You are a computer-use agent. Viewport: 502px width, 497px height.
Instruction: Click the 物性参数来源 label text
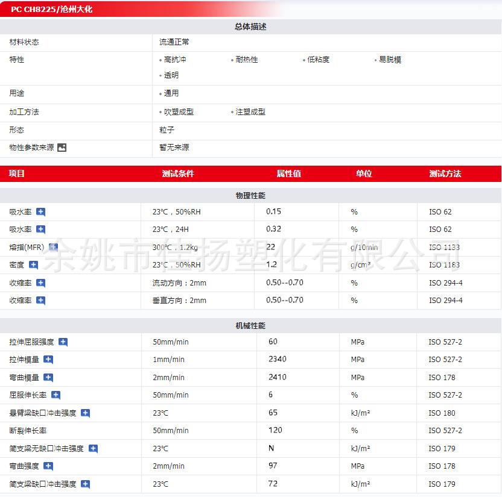coord(31,148)
